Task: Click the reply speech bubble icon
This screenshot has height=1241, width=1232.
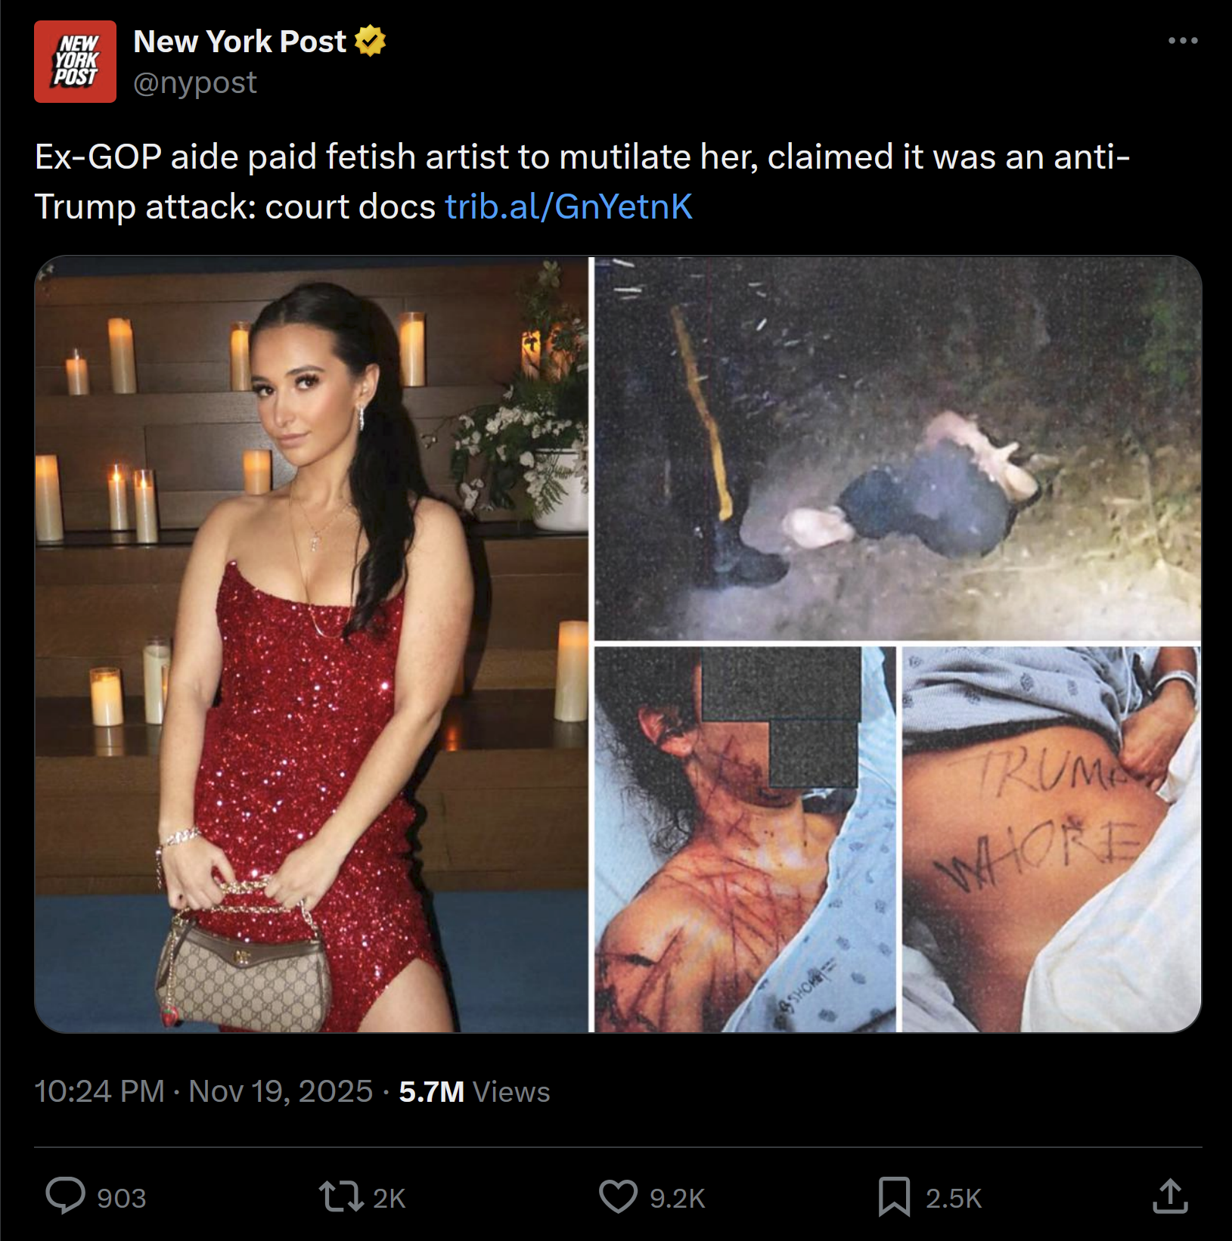Action: [x=66, y=1196]
